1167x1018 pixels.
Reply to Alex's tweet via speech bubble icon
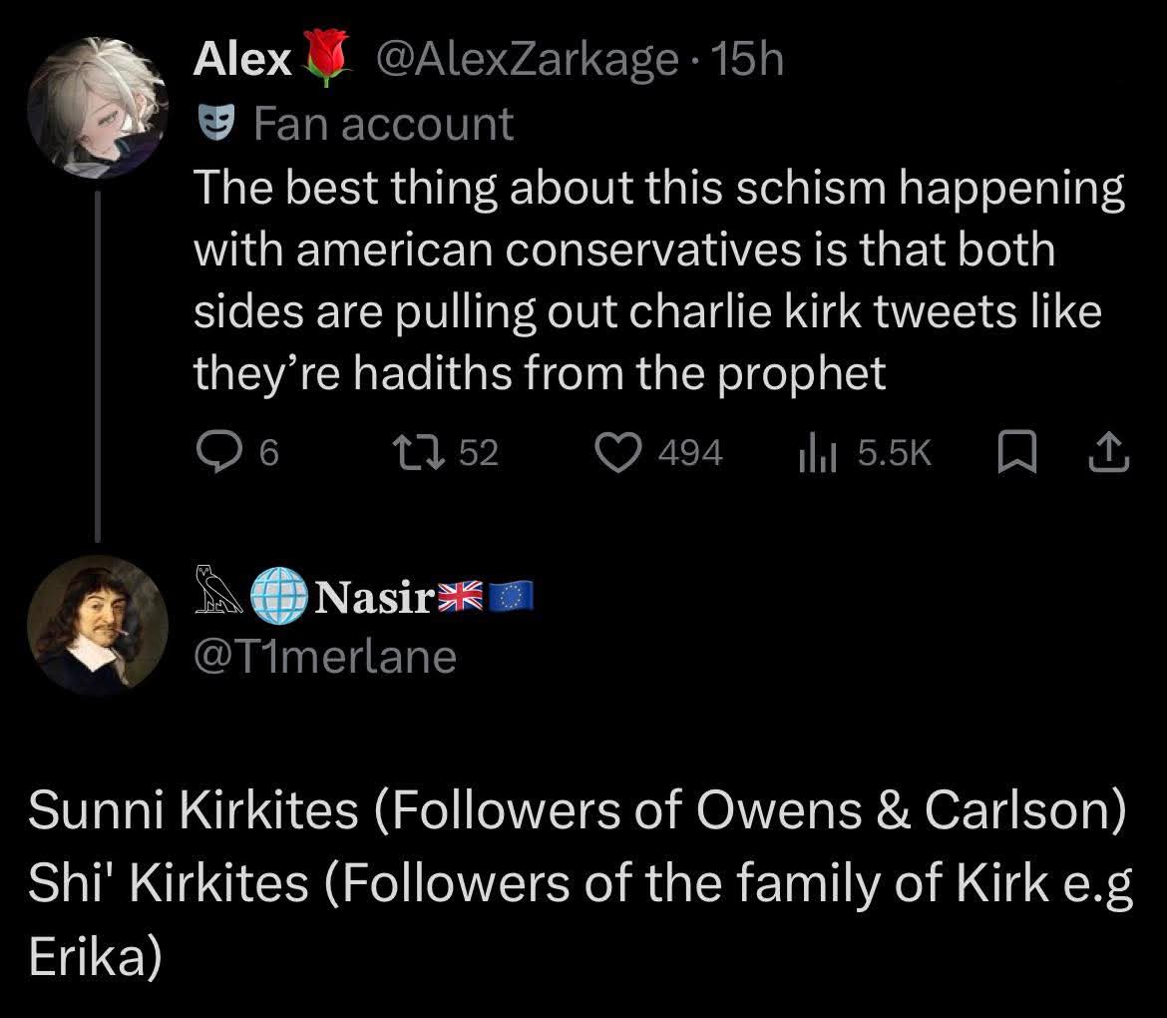point(212,454)
